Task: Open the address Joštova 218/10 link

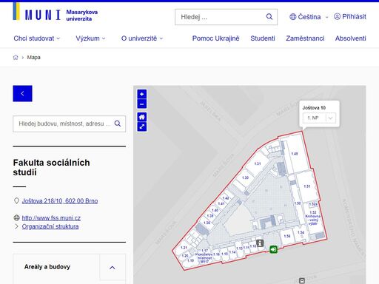Action: point(60,201)
